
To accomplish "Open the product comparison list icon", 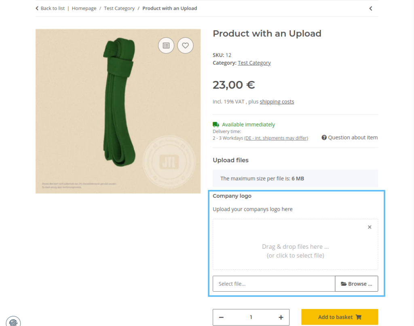I will point(166,45).
